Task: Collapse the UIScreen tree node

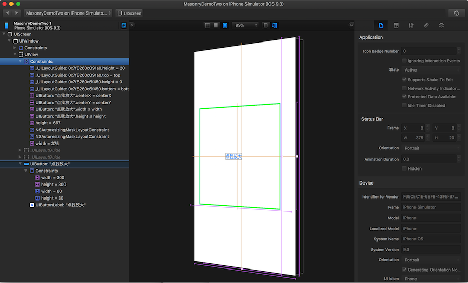Action: click(4, 34)
